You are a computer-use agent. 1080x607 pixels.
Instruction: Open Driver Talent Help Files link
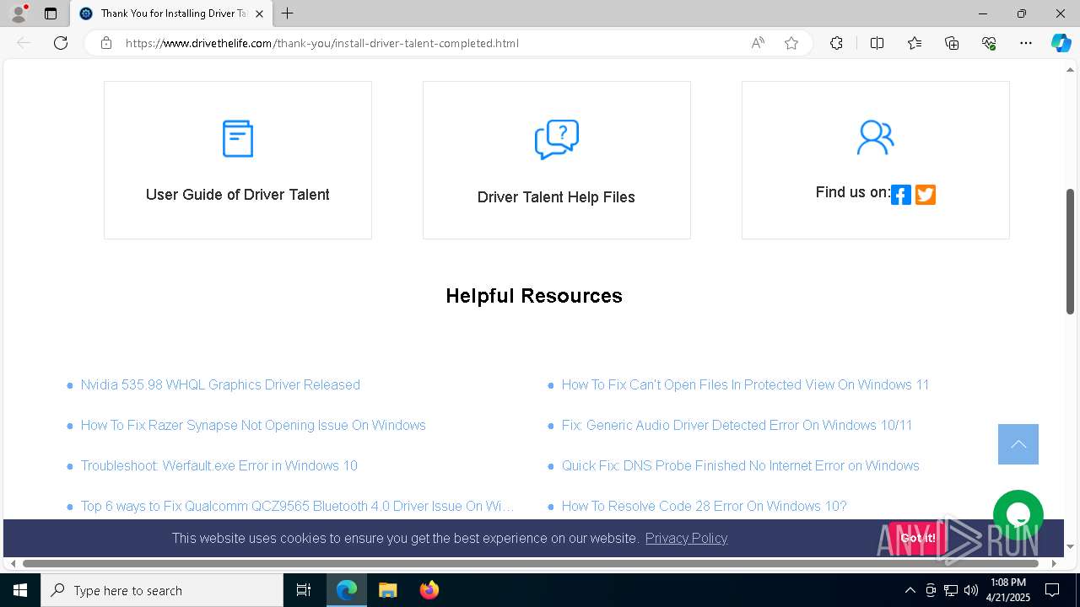[556, 197]
